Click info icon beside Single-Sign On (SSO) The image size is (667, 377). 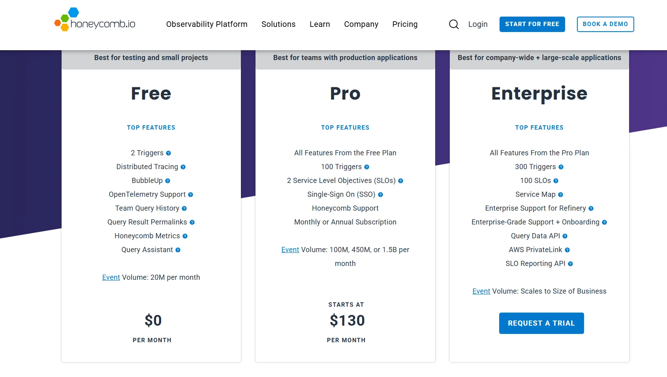381,195
